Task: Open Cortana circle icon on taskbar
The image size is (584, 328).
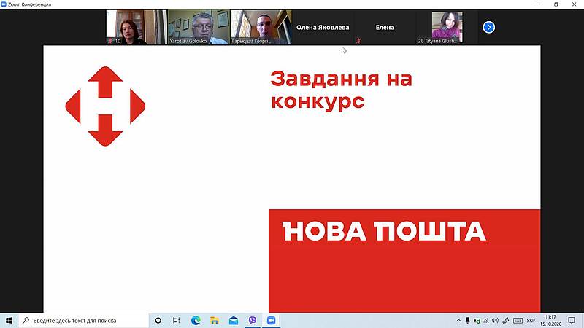Action: pyautogui.click(x=158, y=320)
